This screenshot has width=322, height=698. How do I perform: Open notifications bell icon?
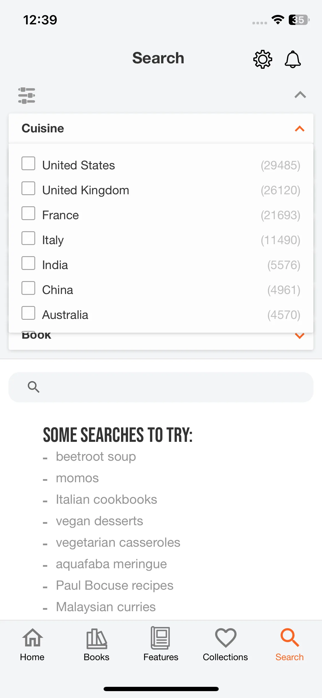[x=293, y=59]
